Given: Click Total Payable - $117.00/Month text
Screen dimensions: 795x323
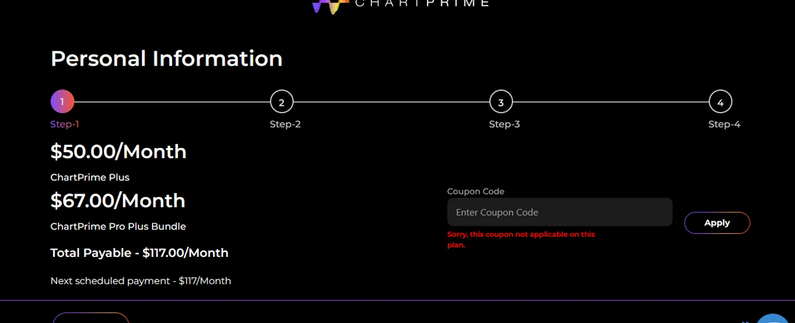Looking at the screenshot, I should click(x=139, y=253).
